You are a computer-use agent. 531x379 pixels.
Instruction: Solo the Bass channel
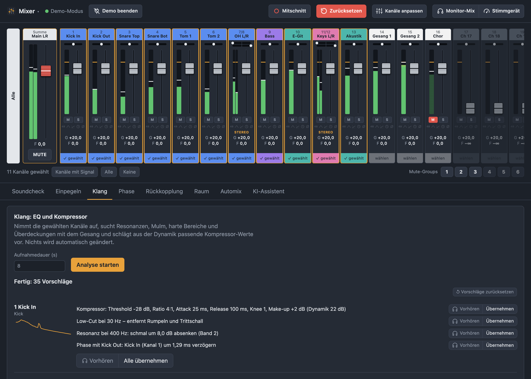pyautogui.click(x=275, y=120)
